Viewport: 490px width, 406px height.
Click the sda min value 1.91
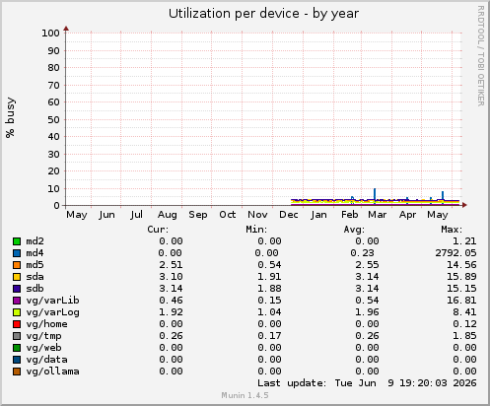tap(269, 277)
